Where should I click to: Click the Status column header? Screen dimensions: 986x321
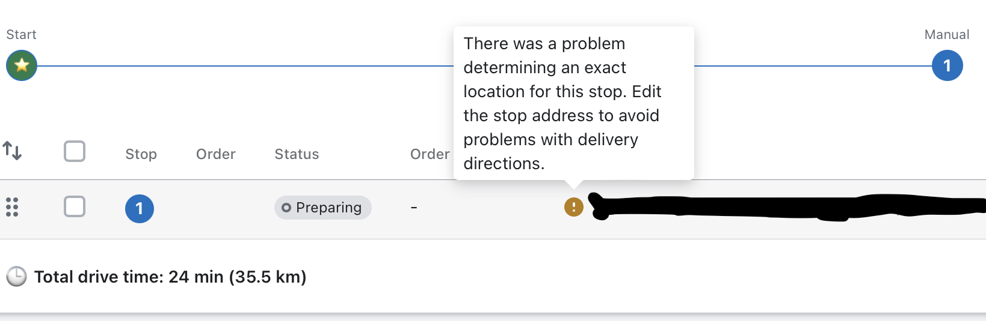tap(297, 154)
